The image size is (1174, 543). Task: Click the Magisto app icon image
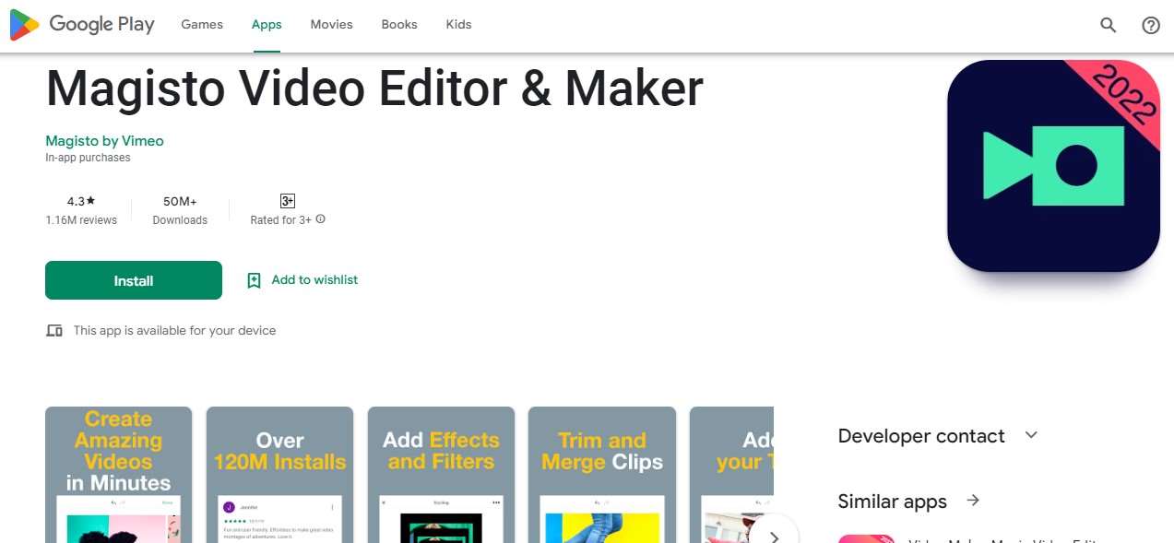coord(1053,166)
